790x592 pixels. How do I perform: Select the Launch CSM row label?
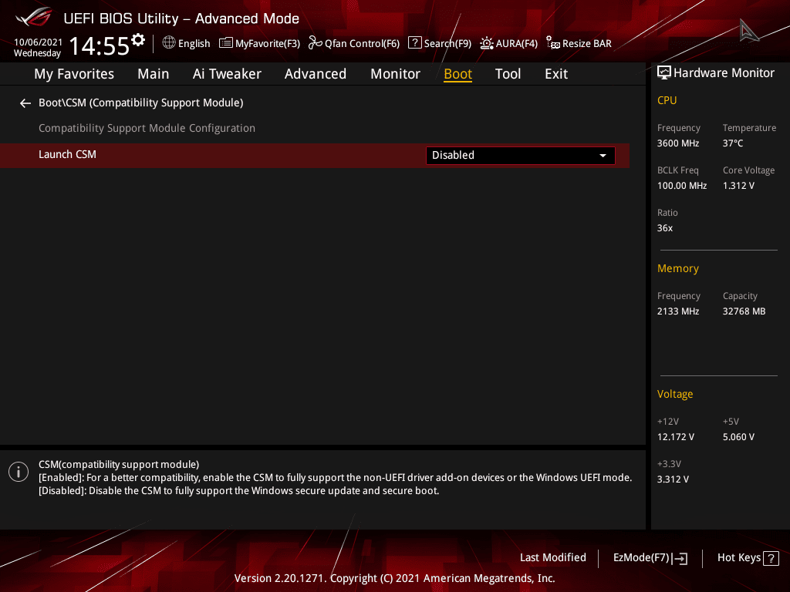pyautogui.click(x=68, y=154)
